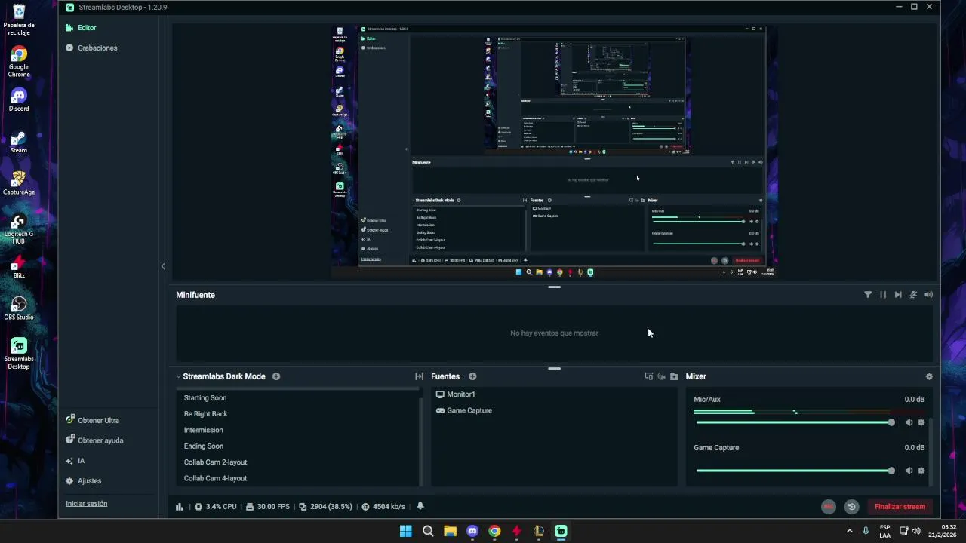Viewport: 966px width, 543px height.
Task: Collapse the left sidebar arrow
Action: click(x=163, y=266)
